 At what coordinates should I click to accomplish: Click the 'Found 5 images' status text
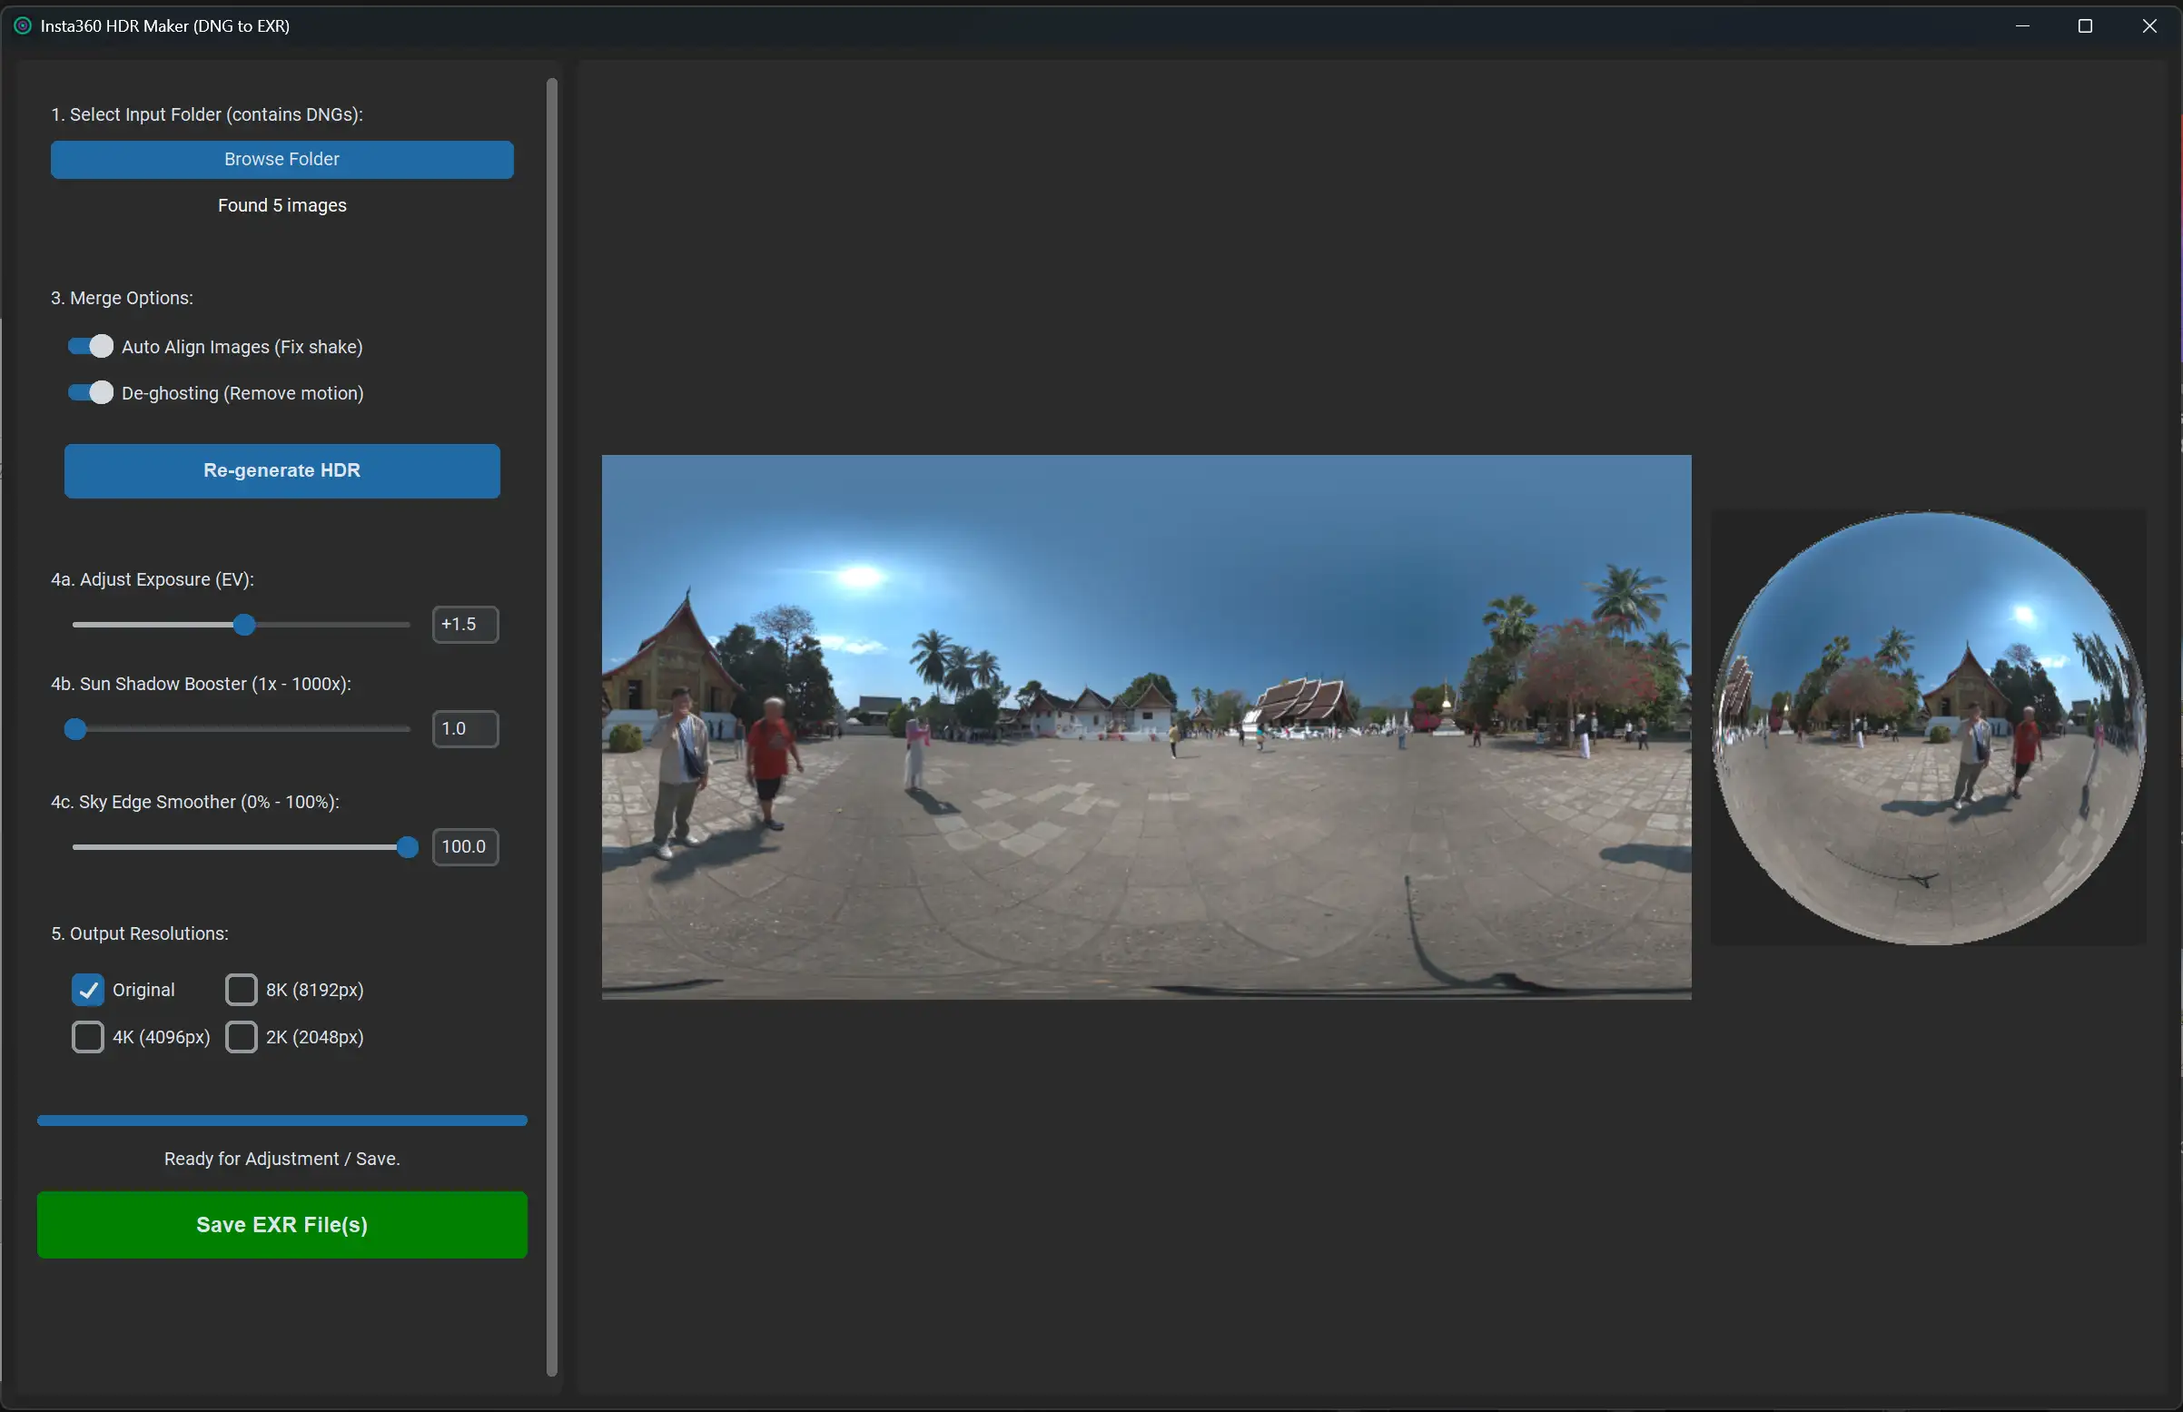(282, 205)
